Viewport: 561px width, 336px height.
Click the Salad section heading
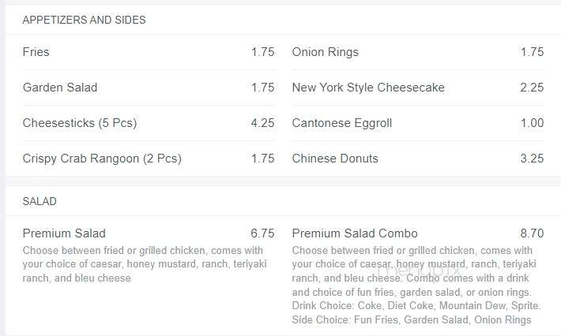coord(40,201)
